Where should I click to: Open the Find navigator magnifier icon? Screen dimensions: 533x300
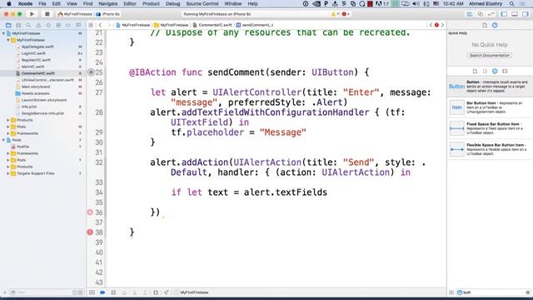pos(28,25)
